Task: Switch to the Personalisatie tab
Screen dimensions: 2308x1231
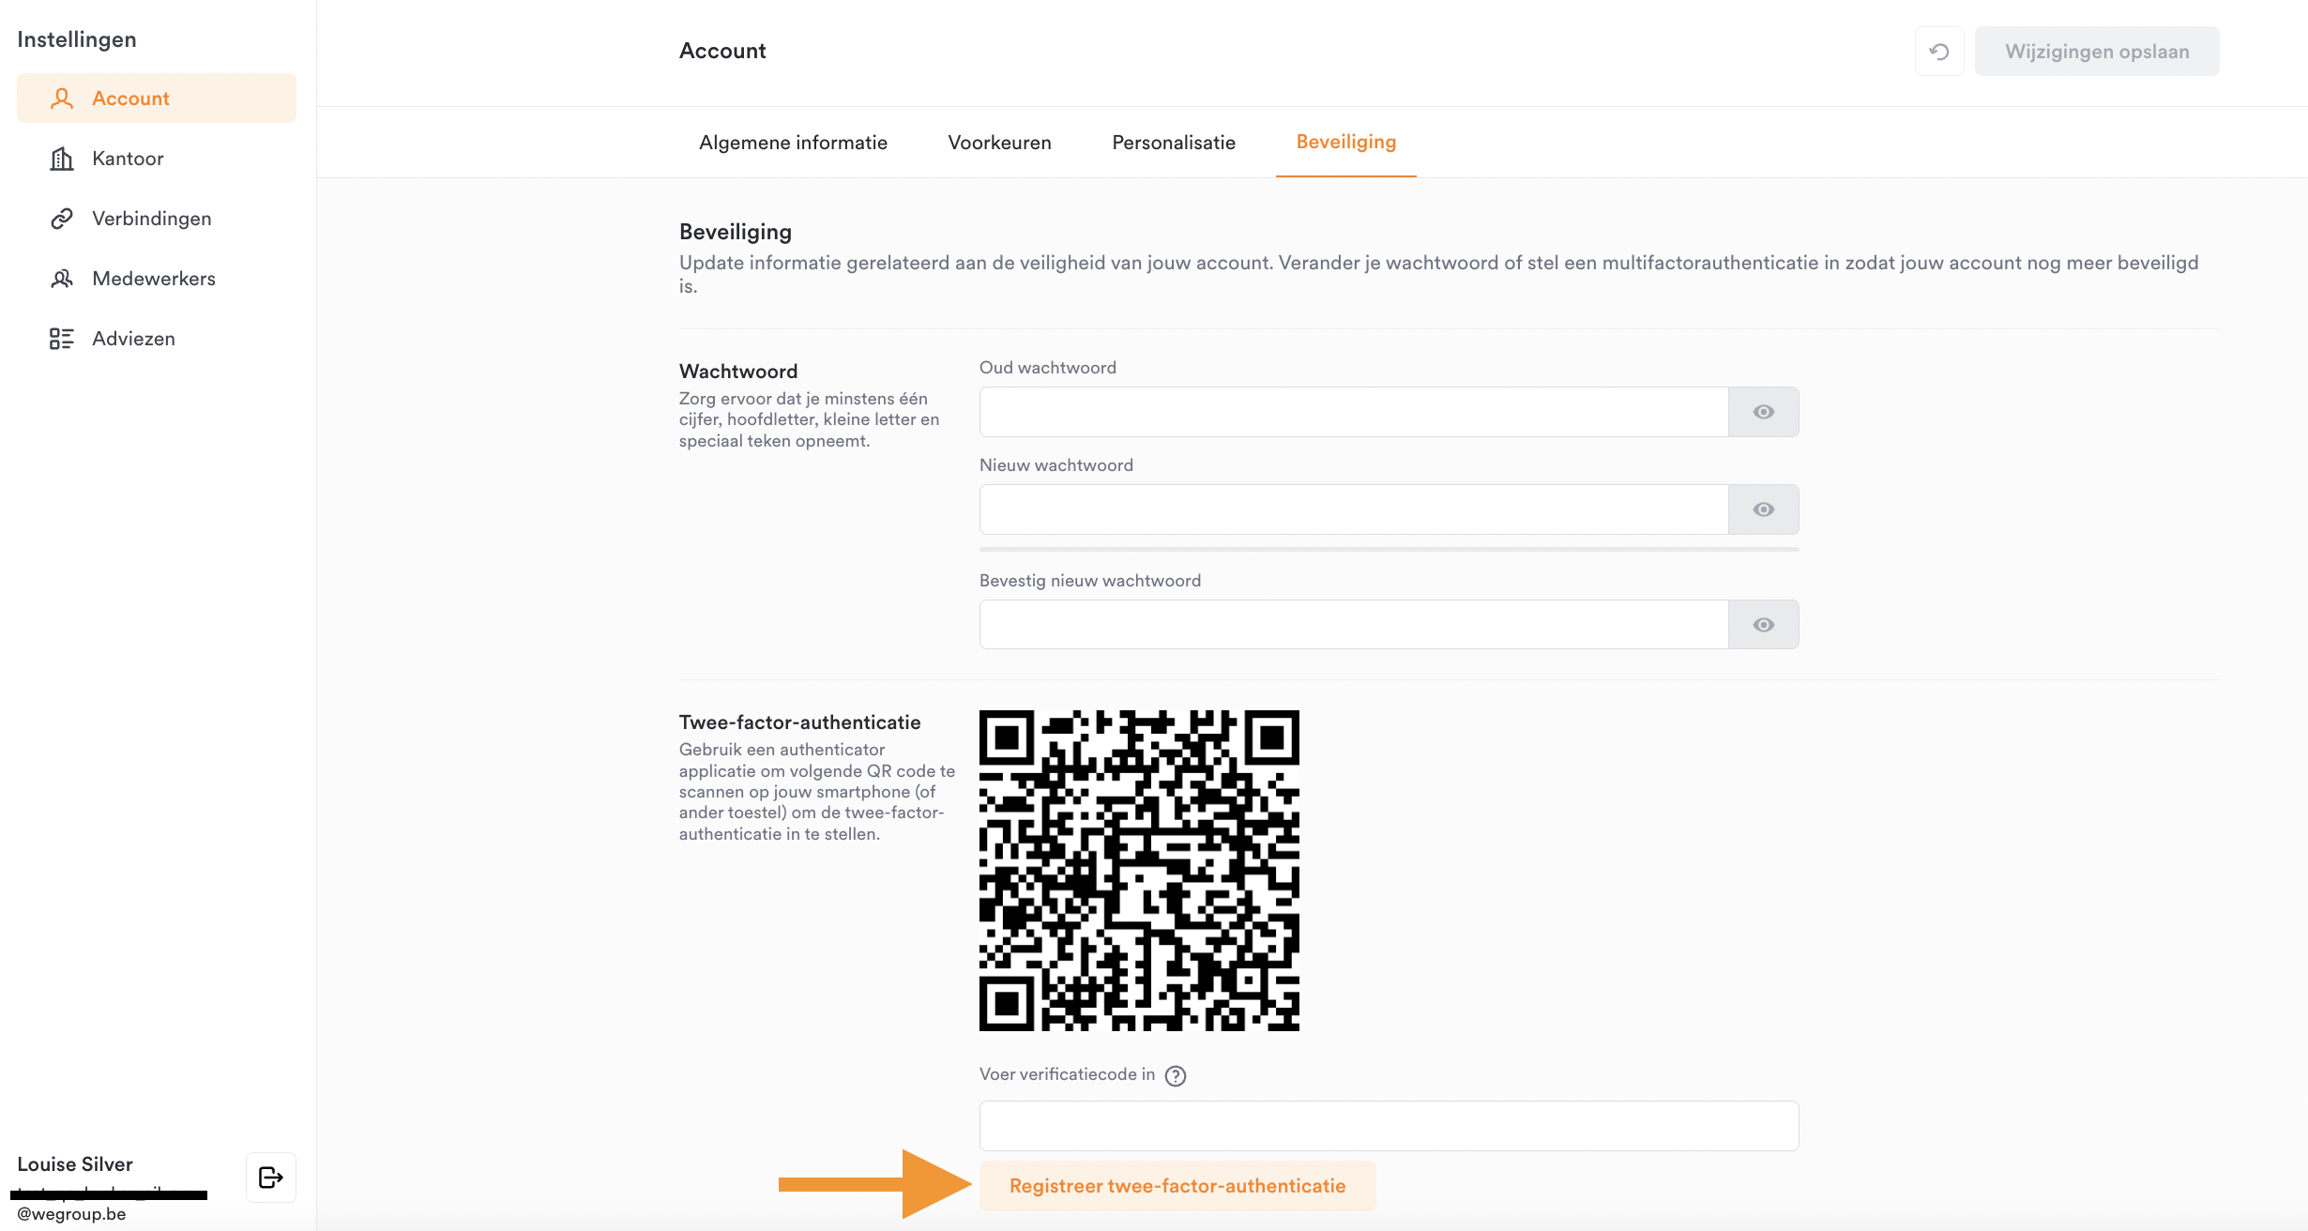Action: (x=1174, y=143)
